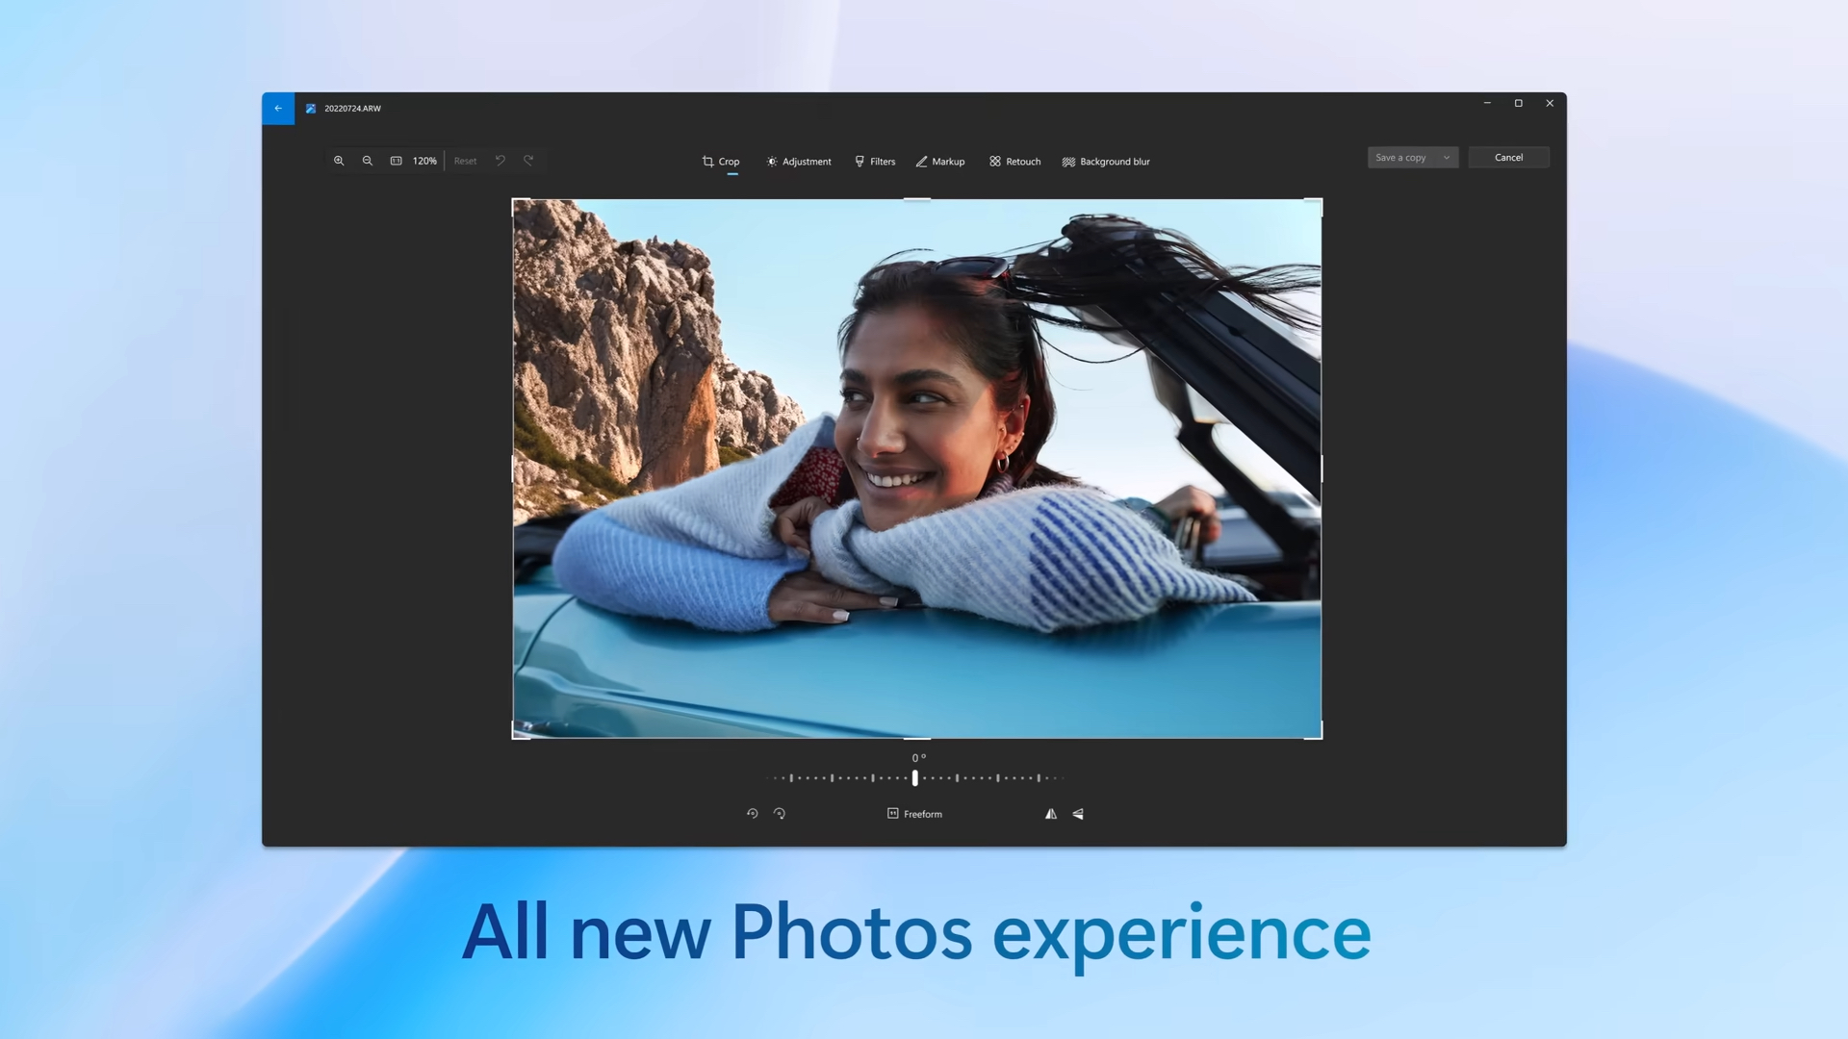Flip the image horizontally

tap(1051, 814)
